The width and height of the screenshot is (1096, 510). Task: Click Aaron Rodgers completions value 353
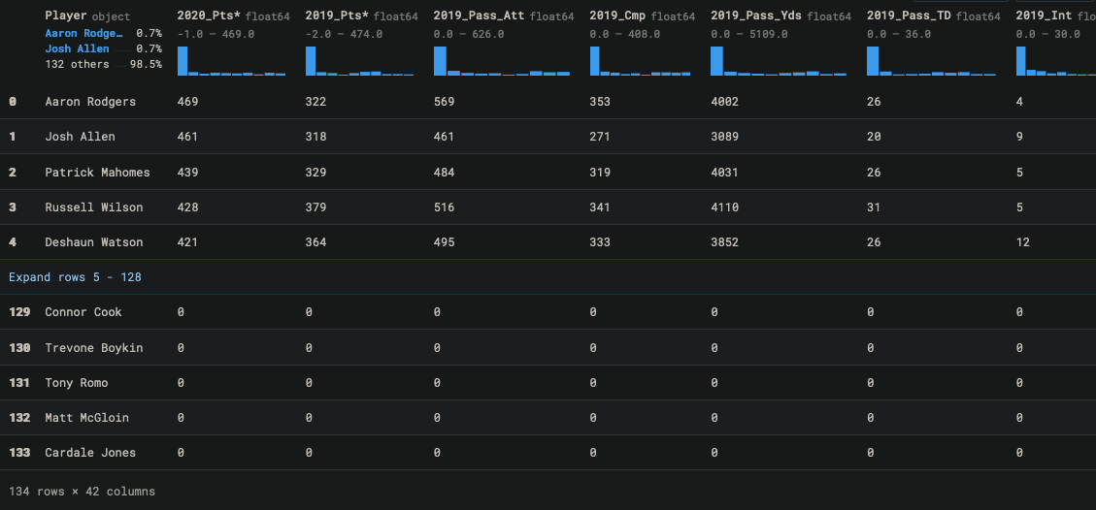pyautogui.click(x=600, y=102)
